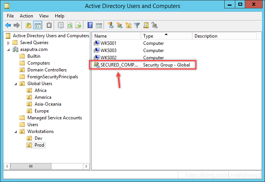The width and height of the screenshot is (265, 182).
Task: Open the Help question mark icon
Action: pos(90,25)
